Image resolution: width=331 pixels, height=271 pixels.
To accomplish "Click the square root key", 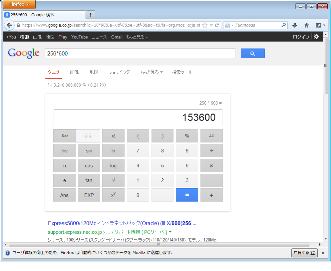I will coord(113,180).
